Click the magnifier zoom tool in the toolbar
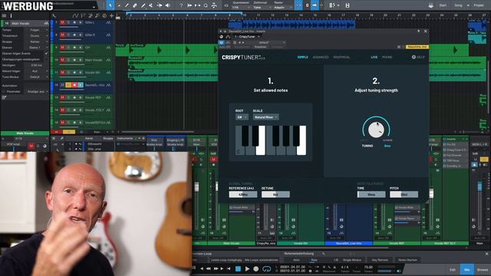This screenshot has width=491, height=276. 206,5
